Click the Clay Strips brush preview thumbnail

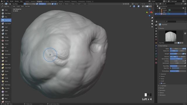[x=171, y=36]
